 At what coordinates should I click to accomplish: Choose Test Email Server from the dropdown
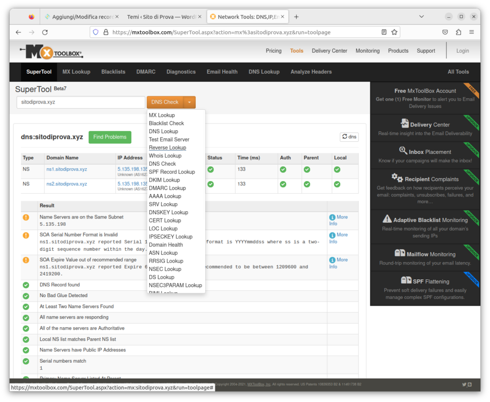[x=169, y=139]
